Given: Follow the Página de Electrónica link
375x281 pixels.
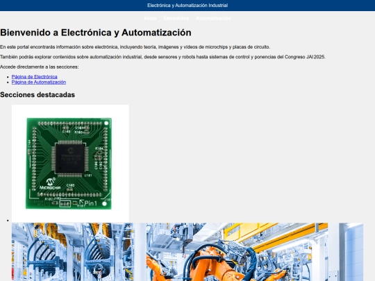Looking at the screenshot, I should tap(35, 77).
